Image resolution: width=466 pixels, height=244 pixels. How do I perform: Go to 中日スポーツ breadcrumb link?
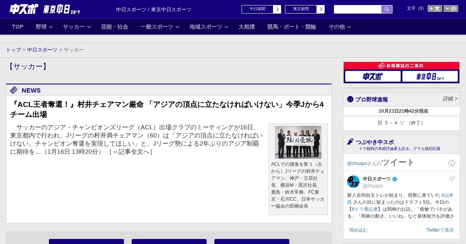42,50
